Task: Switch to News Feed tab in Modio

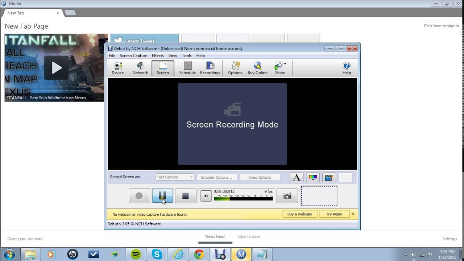Action: tap(215, 237)
